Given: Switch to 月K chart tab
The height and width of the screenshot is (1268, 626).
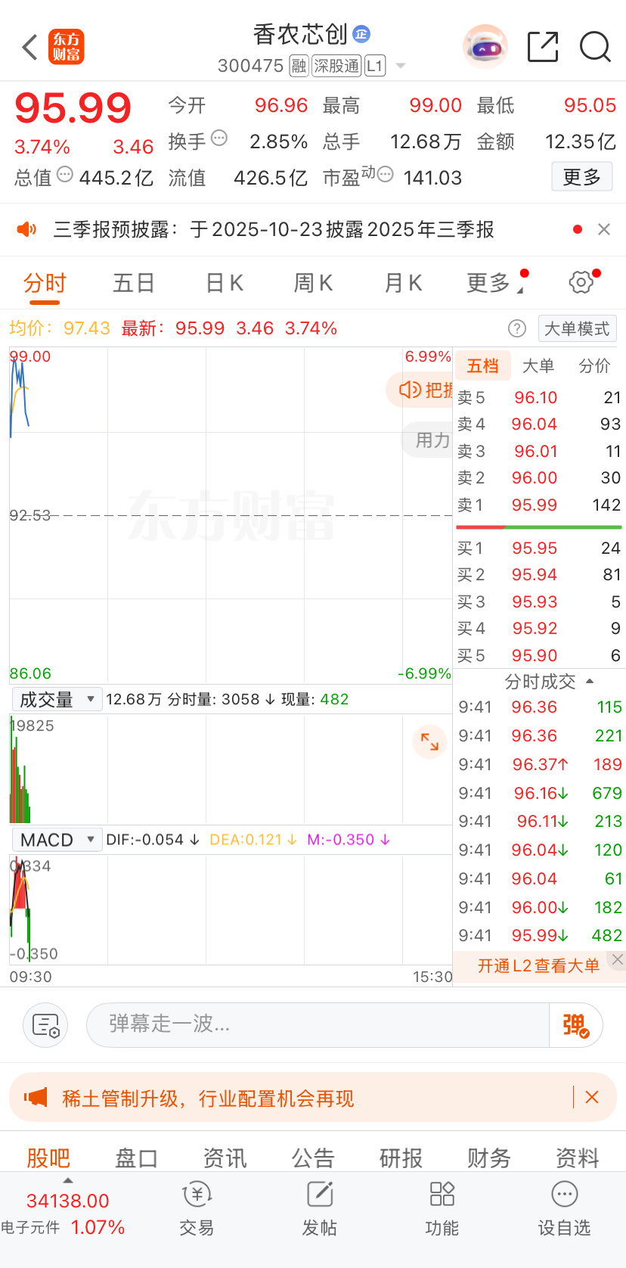Looking at the screenshot, I should (403, 283).
